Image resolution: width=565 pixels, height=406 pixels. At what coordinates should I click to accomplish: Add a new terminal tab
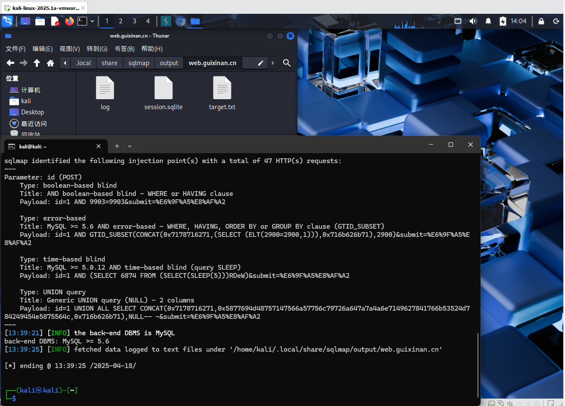(x=117, y=146)
